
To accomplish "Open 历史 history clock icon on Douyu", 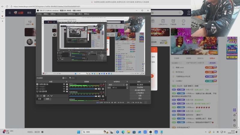I will (x=189, y=13).
